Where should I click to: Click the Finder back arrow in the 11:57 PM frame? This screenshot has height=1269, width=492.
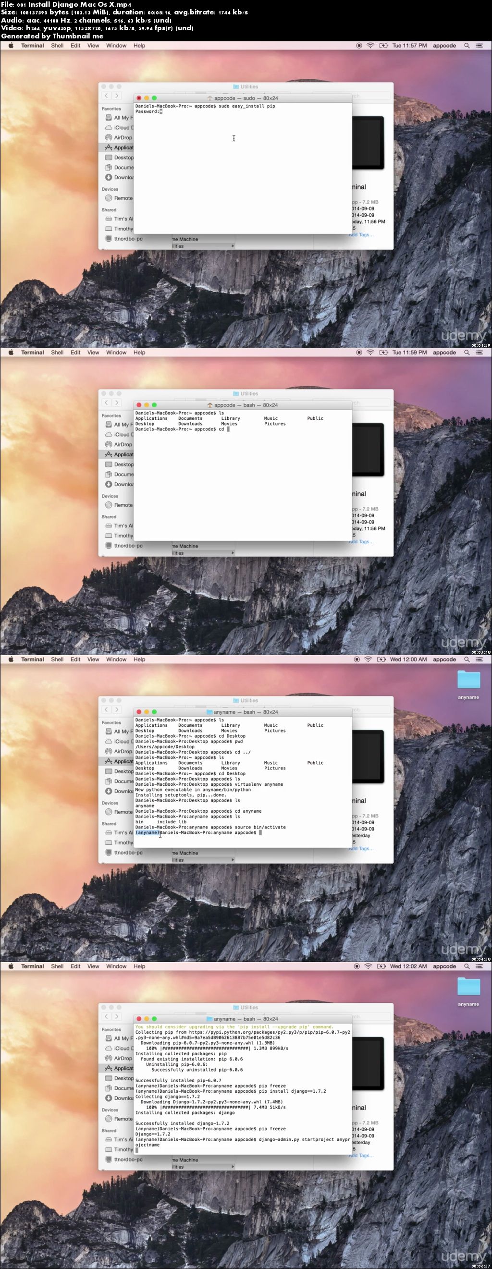click(107, 96)
